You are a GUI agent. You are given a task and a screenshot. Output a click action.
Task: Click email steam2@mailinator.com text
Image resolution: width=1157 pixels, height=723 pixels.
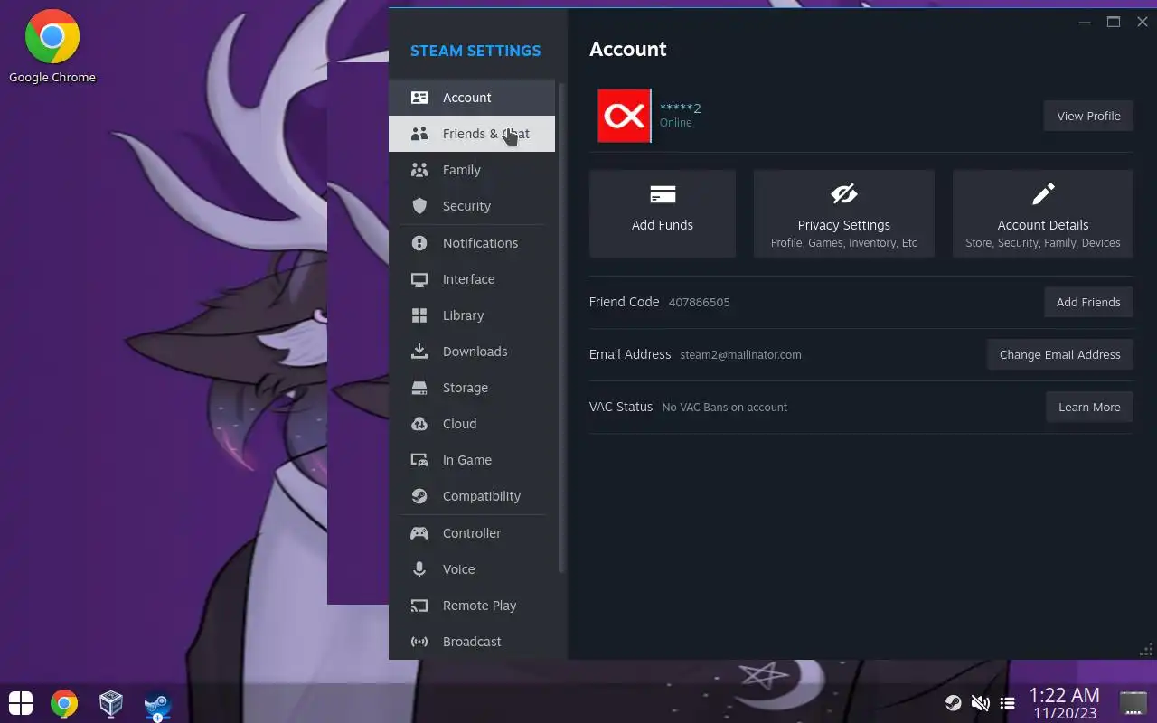(740, 355)
